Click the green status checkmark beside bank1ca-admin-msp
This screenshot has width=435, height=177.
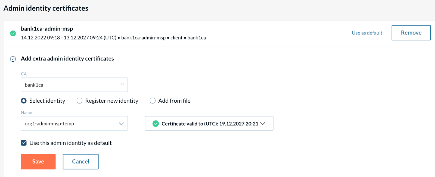click(13, 33)
